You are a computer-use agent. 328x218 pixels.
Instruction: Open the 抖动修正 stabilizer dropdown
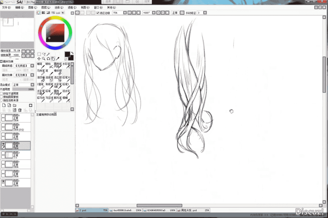click(205, 13)
